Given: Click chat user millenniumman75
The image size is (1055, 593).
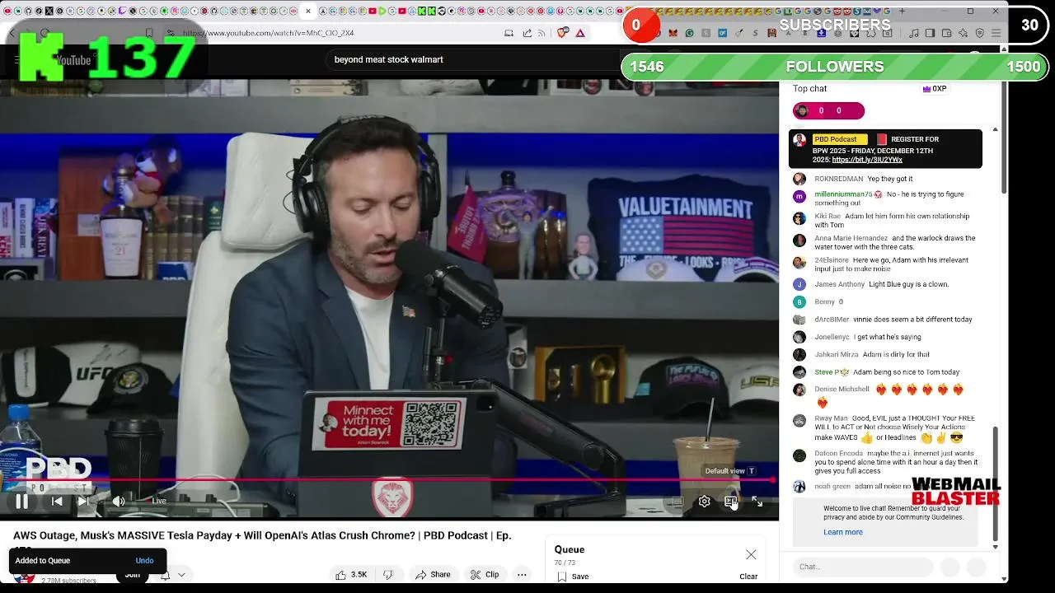Looking at the screenshot, I should [843, 194].
